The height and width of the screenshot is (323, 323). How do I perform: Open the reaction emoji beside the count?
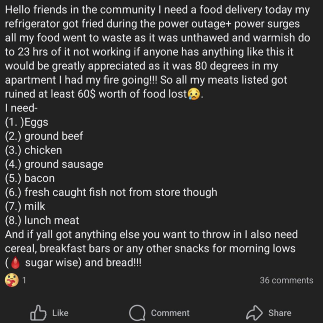pyautogui.click(x=11, y=281)
